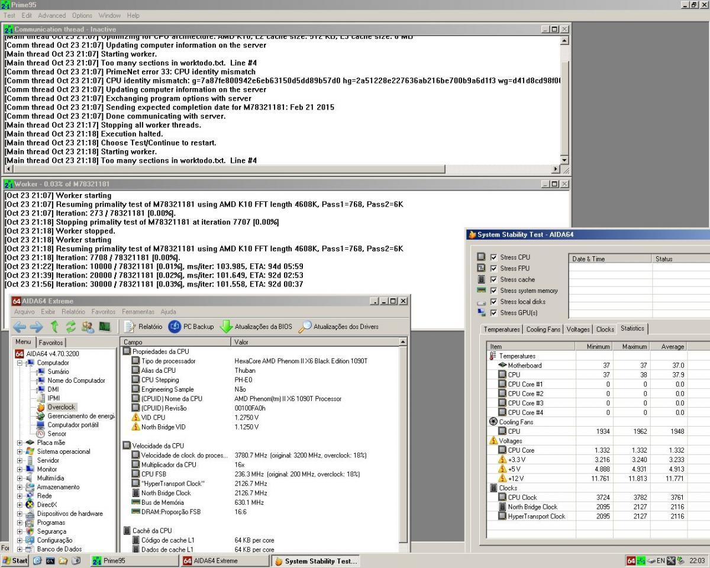Screen dimensions: 710x568
Task: Toggle Stress GPU(s) checkbox
Action: point(493,312)
